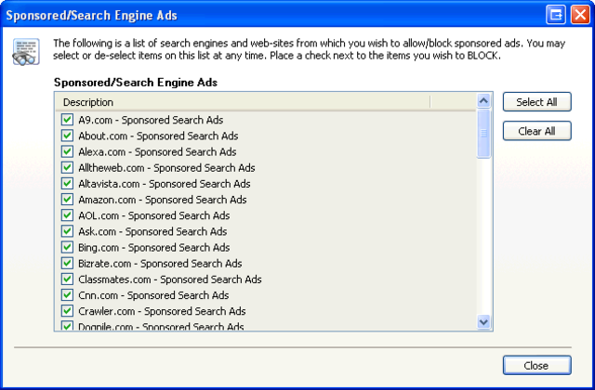Uncheck the A9.com Sponsored Search Ads checkbox
The width and height of the screenshot is (595, 390).
pos(67,120)
